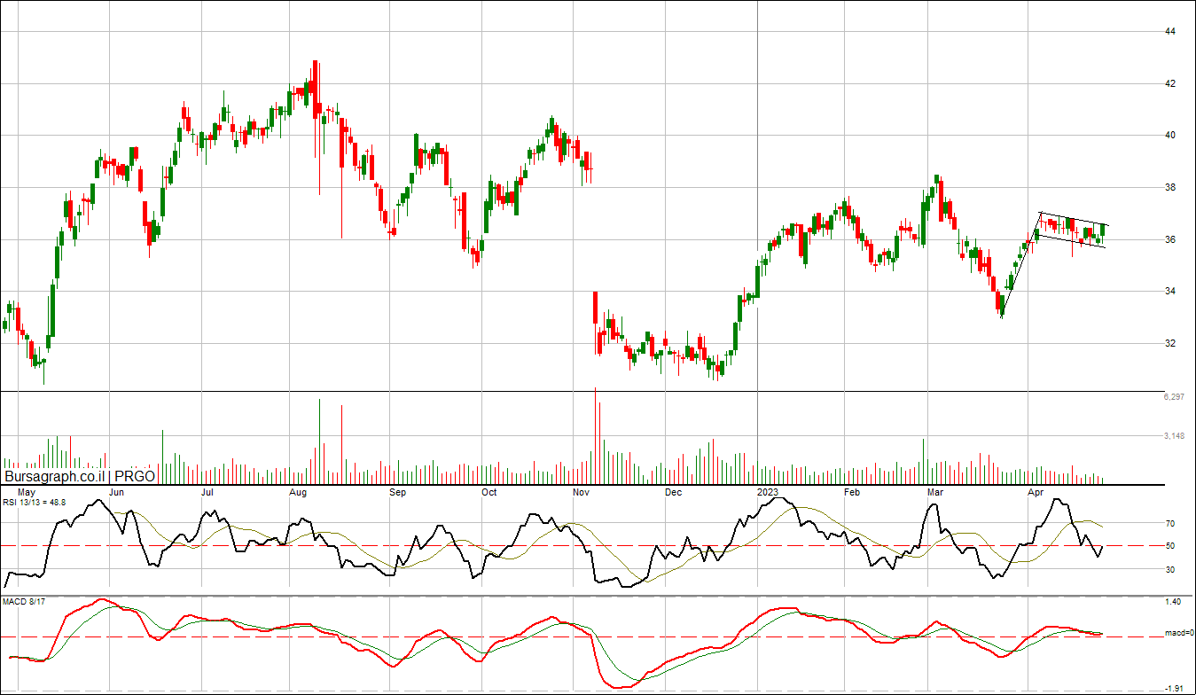Click the Mar month label
Image resolution: width=1196 pixels, height=695 pixels.
[x=935, y=492]
